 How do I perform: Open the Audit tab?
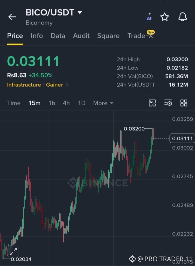coord(81,36)
